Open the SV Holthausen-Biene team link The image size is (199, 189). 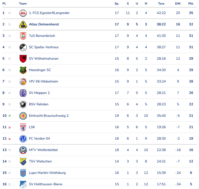[45, 184]
